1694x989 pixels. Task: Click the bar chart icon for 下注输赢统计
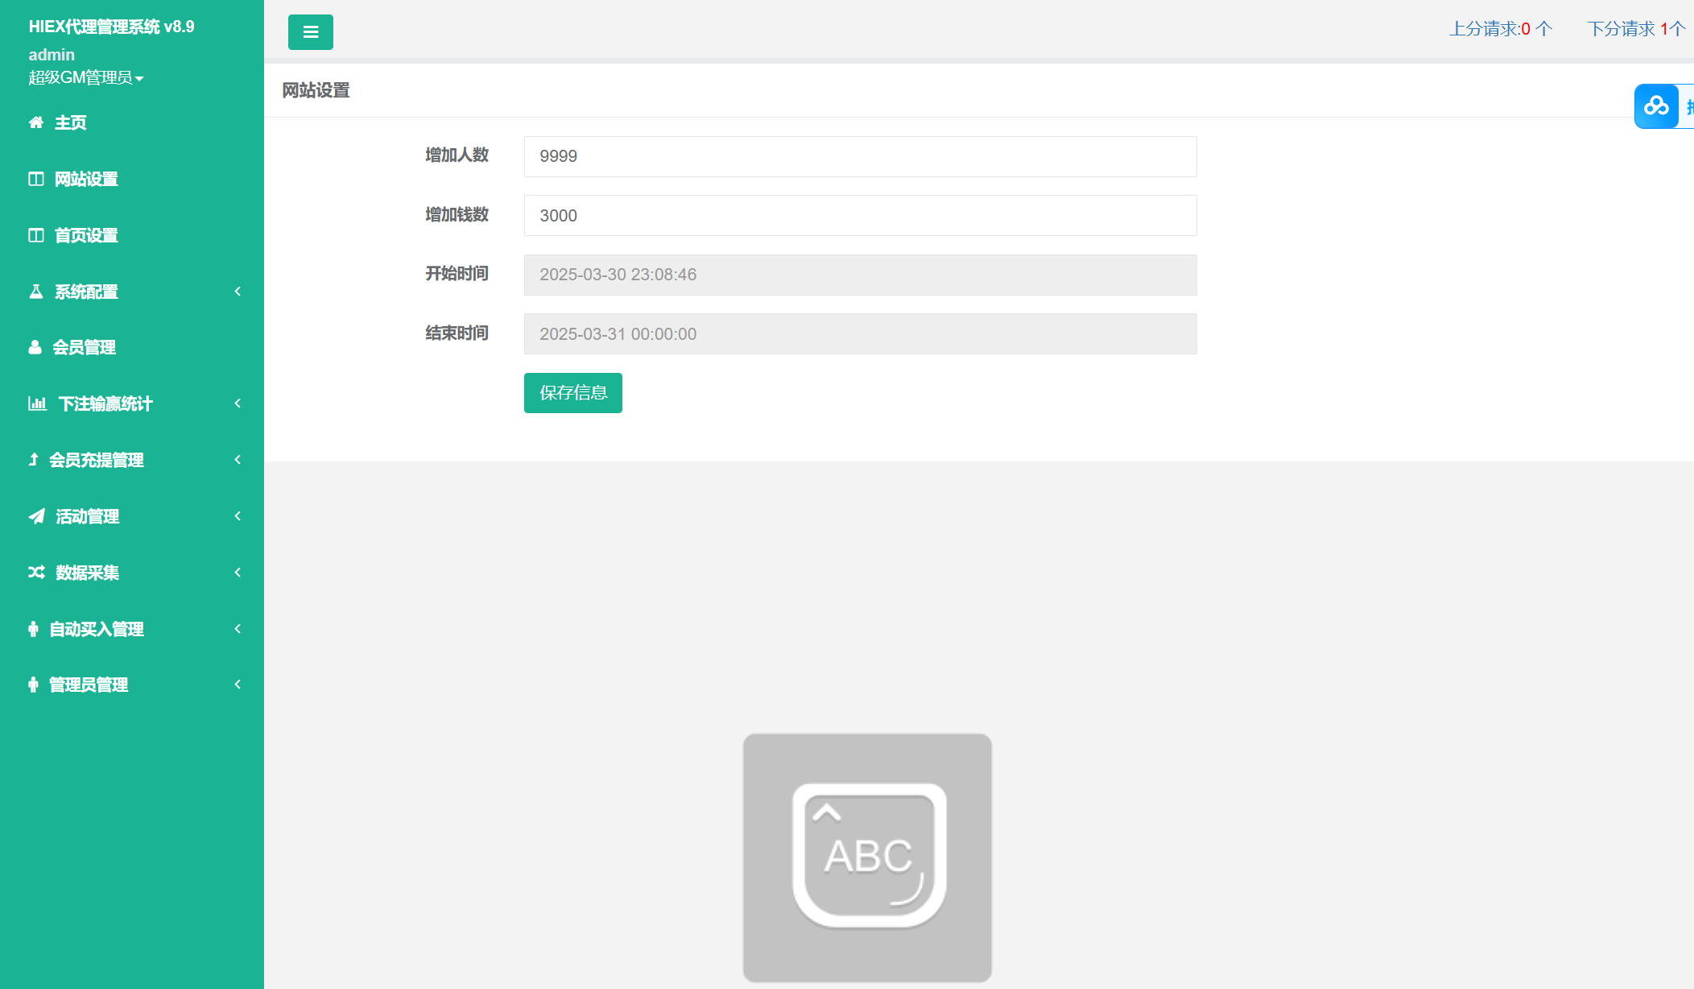(x=37, y=403)
